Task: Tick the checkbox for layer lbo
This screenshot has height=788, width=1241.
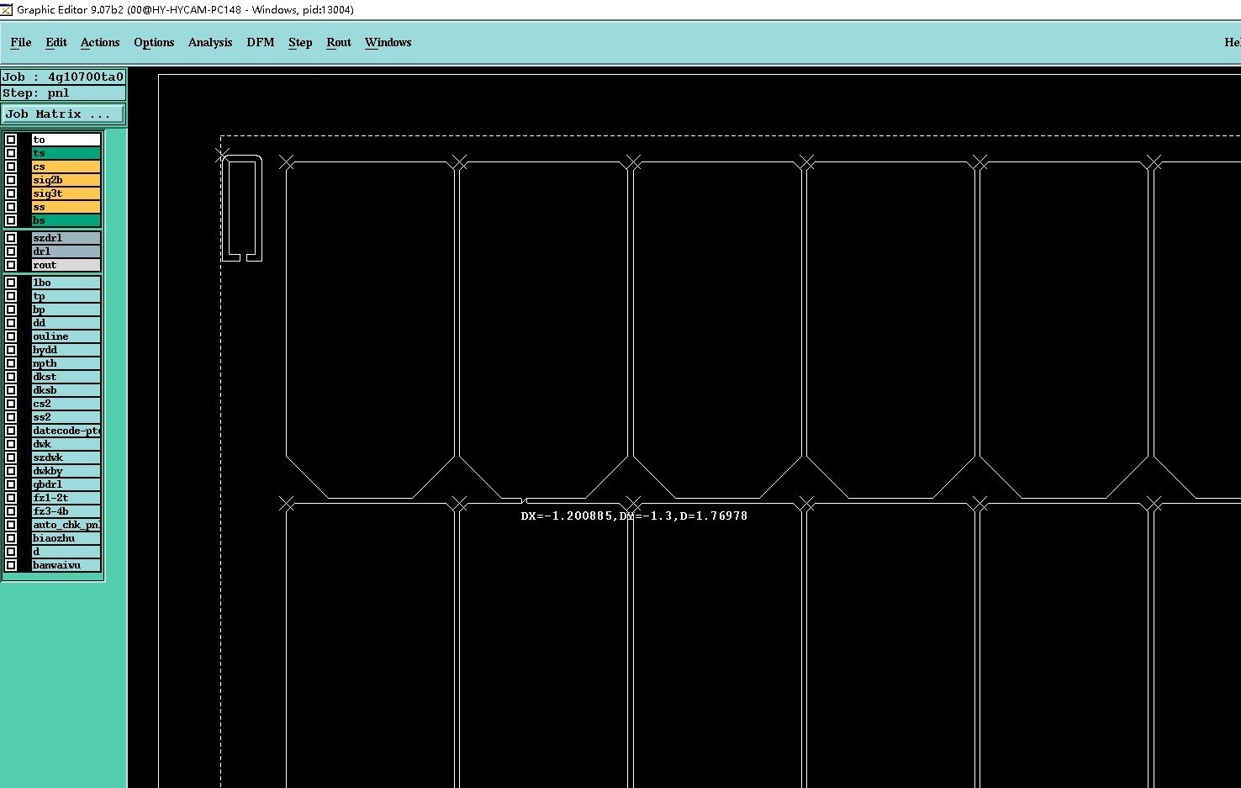Action: (x=11, y=283)
